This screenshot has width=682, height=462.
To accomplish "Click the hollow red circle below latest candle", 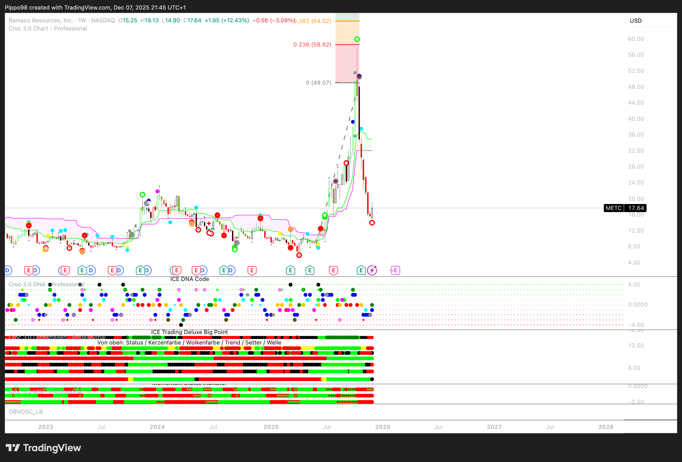I will 372,223.
